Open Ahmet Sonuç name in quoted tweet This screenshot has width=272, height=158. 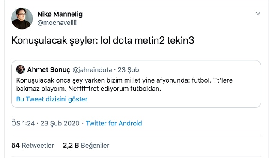(x=48, y=69)
